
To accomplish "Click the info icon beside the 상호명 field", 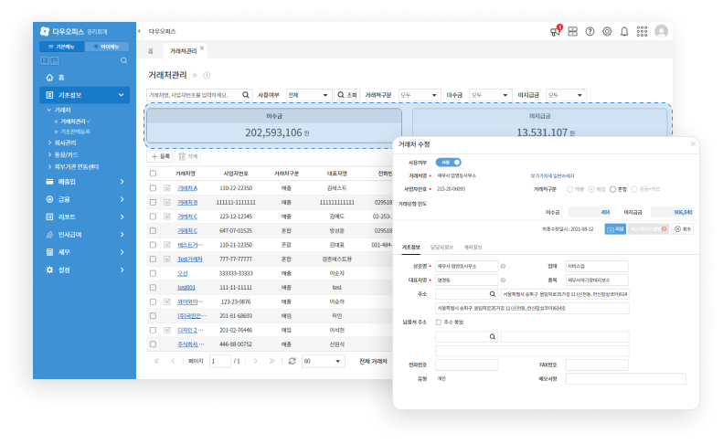I will click(503, 266).
